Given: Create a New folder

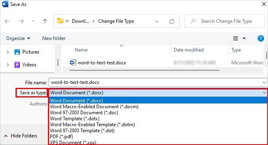Looking at the screenshot, I should coord(54,38).
